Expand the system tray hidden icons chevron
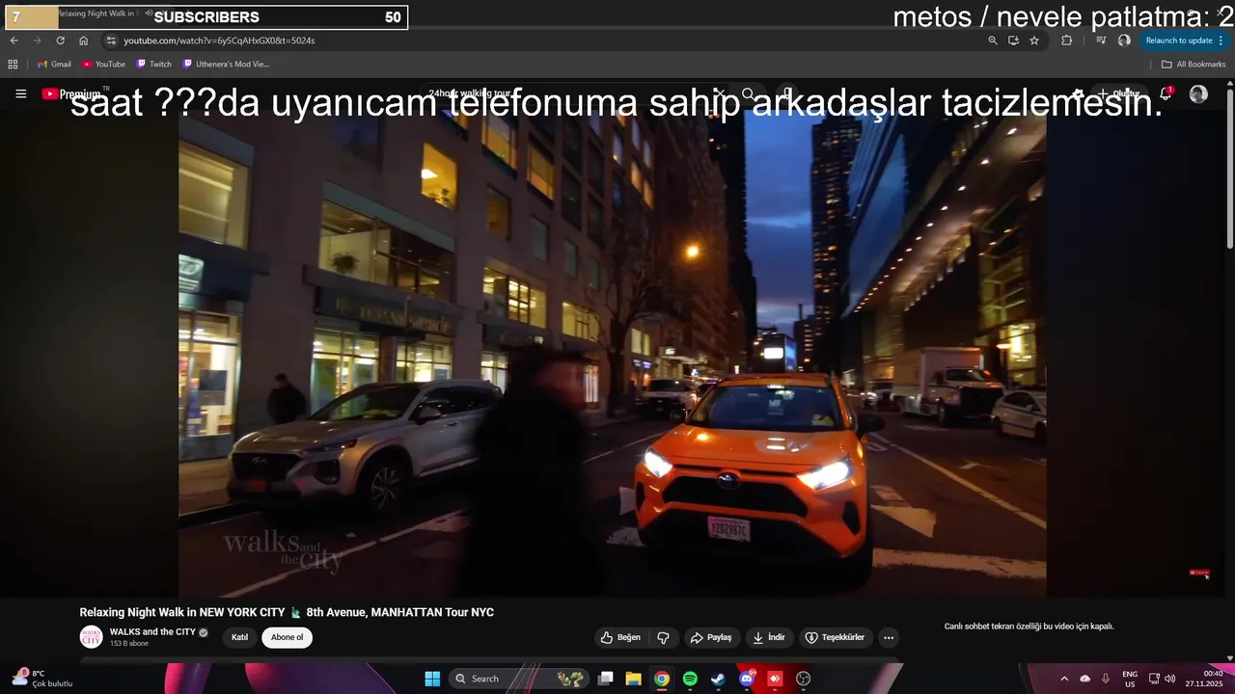 point(1064,679)
